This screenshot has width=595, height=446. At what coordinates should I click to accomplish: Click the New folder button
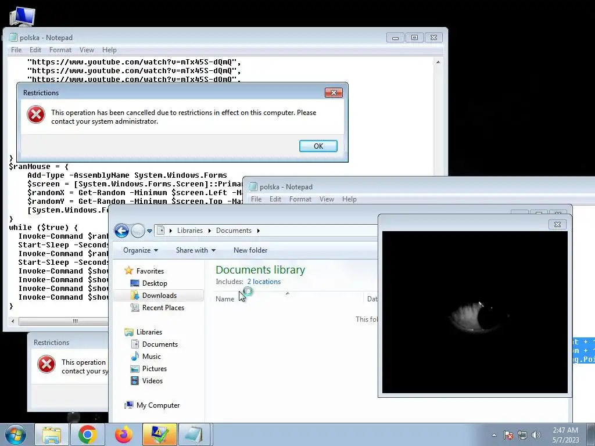pos(250,250)
